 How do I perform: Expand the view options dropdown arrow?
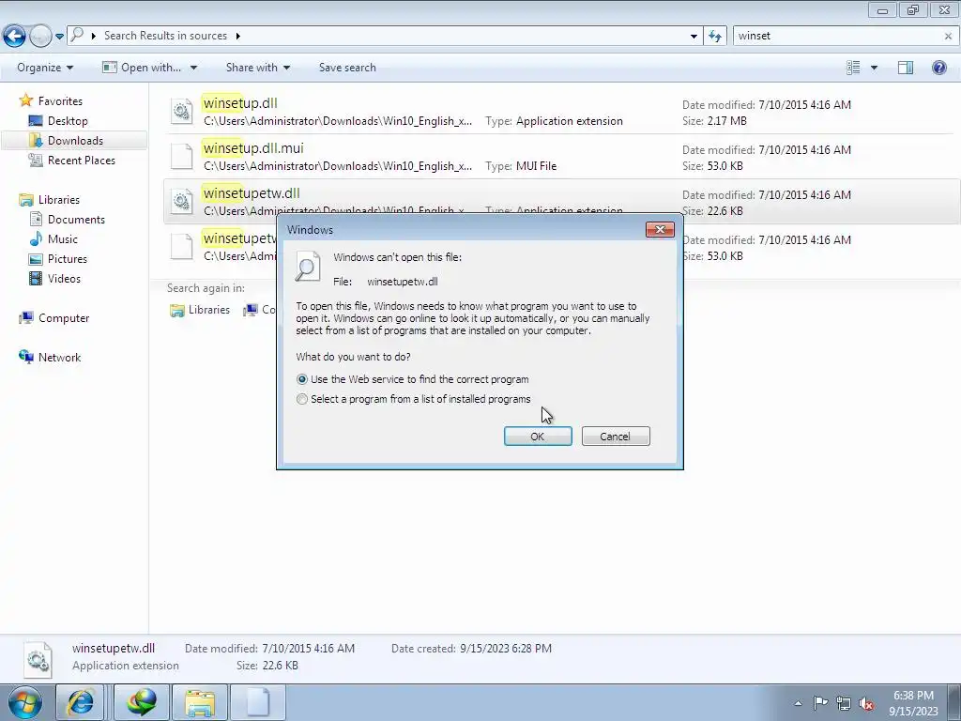pyautogui.click(x=874, y=68)
